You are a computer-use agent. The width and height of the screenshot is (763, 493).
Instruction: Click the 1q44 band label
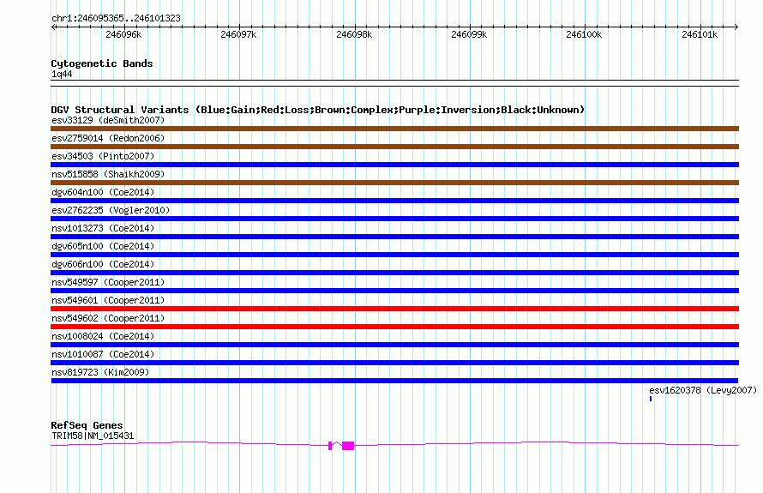click(x=62, y=74)
